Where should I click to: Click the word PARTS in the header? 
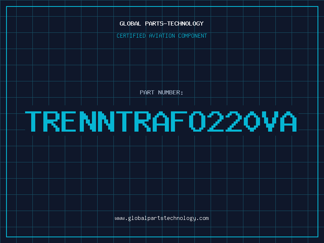click(x=154, y=23)
